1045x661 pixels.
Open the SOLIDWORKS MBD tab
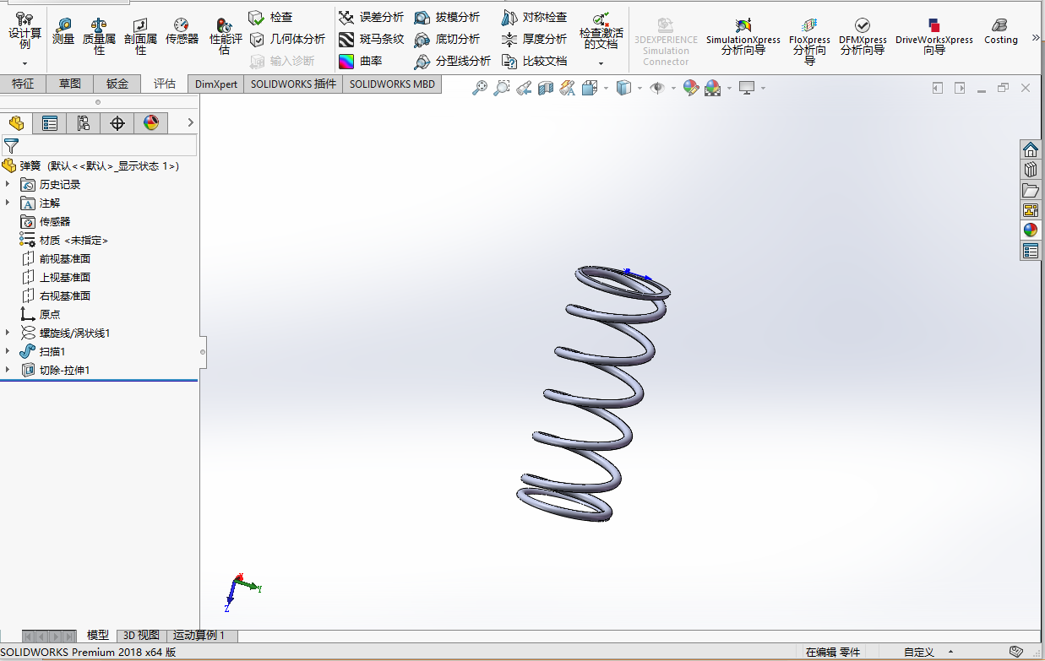(392, 84)
